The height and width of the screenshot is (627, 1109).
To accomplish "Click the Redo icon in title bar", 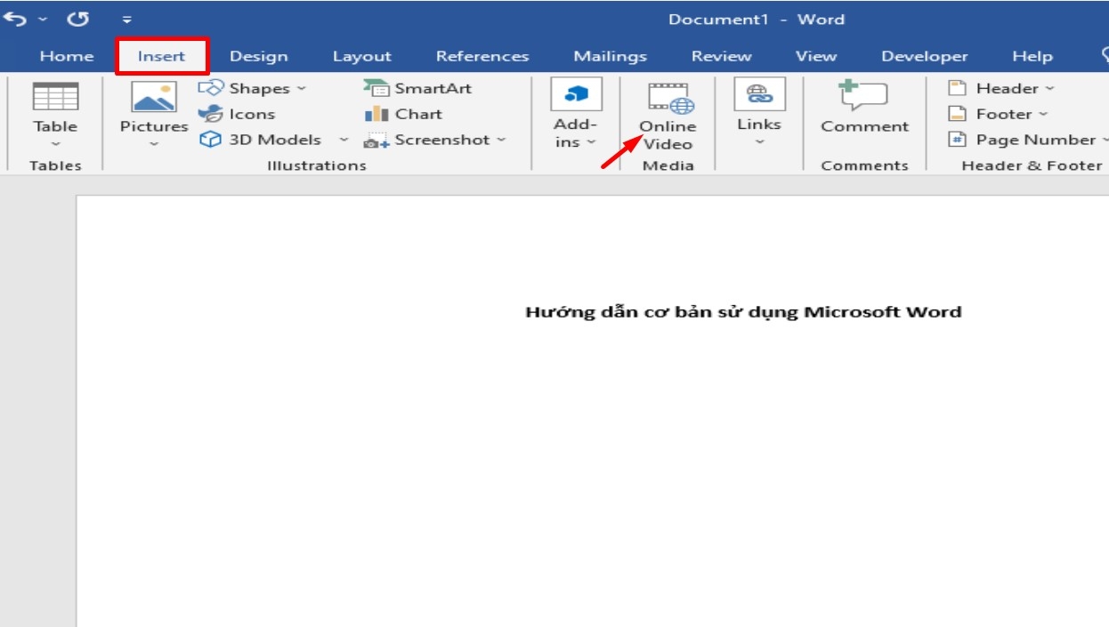I will tap(78, 20).
